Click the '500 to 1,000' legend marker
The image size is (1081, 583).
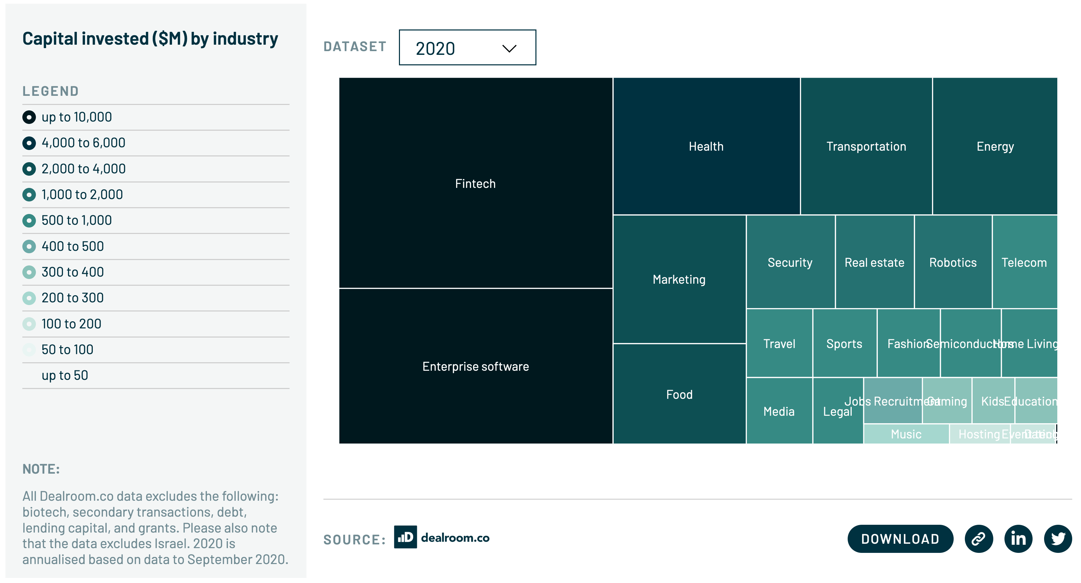[x=29, y=220]
